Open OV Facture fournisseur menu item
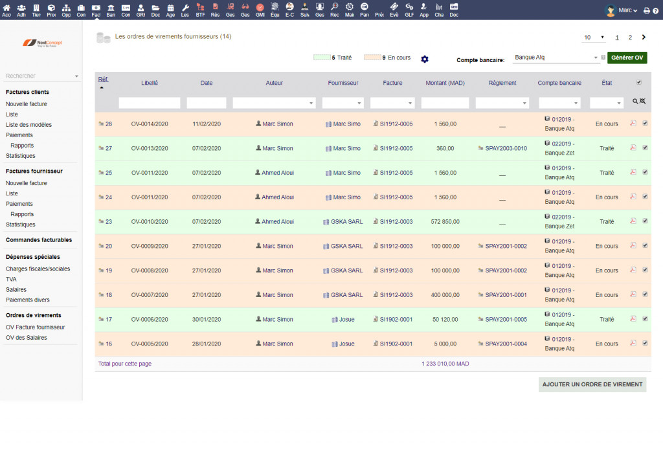This screenshot has height=451, width=663. point(35,327)
